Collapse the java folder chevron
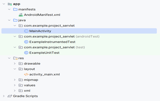The image size is (160, 101). tap(9, 20)
